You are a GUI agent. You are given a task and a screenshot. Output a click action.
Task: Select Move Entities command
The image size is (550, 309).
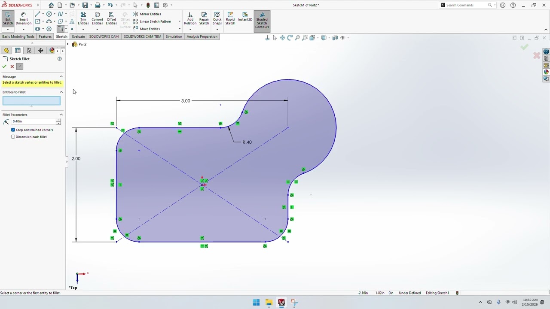click(147, 29)
